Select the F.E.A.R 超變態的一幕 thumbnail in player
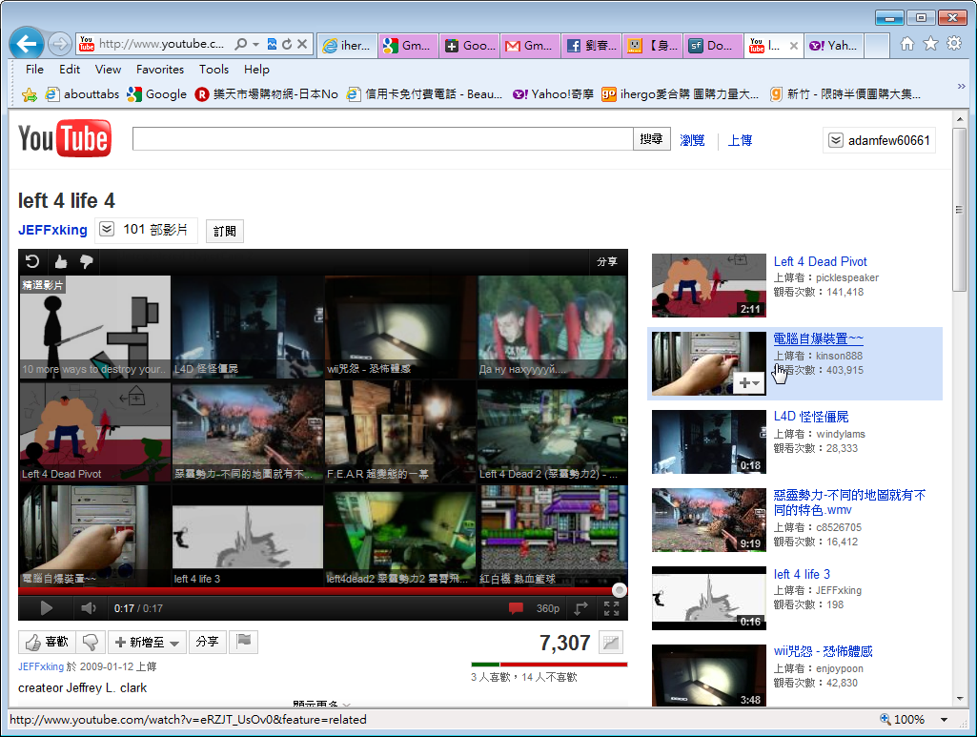 [x=400, y=431]
